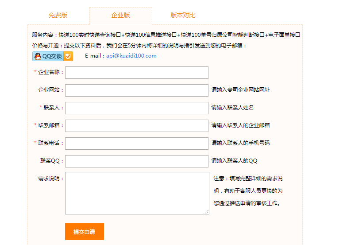Click the orange shield checkmark icon
Screen dimensions: 343x245
point(68,56)
